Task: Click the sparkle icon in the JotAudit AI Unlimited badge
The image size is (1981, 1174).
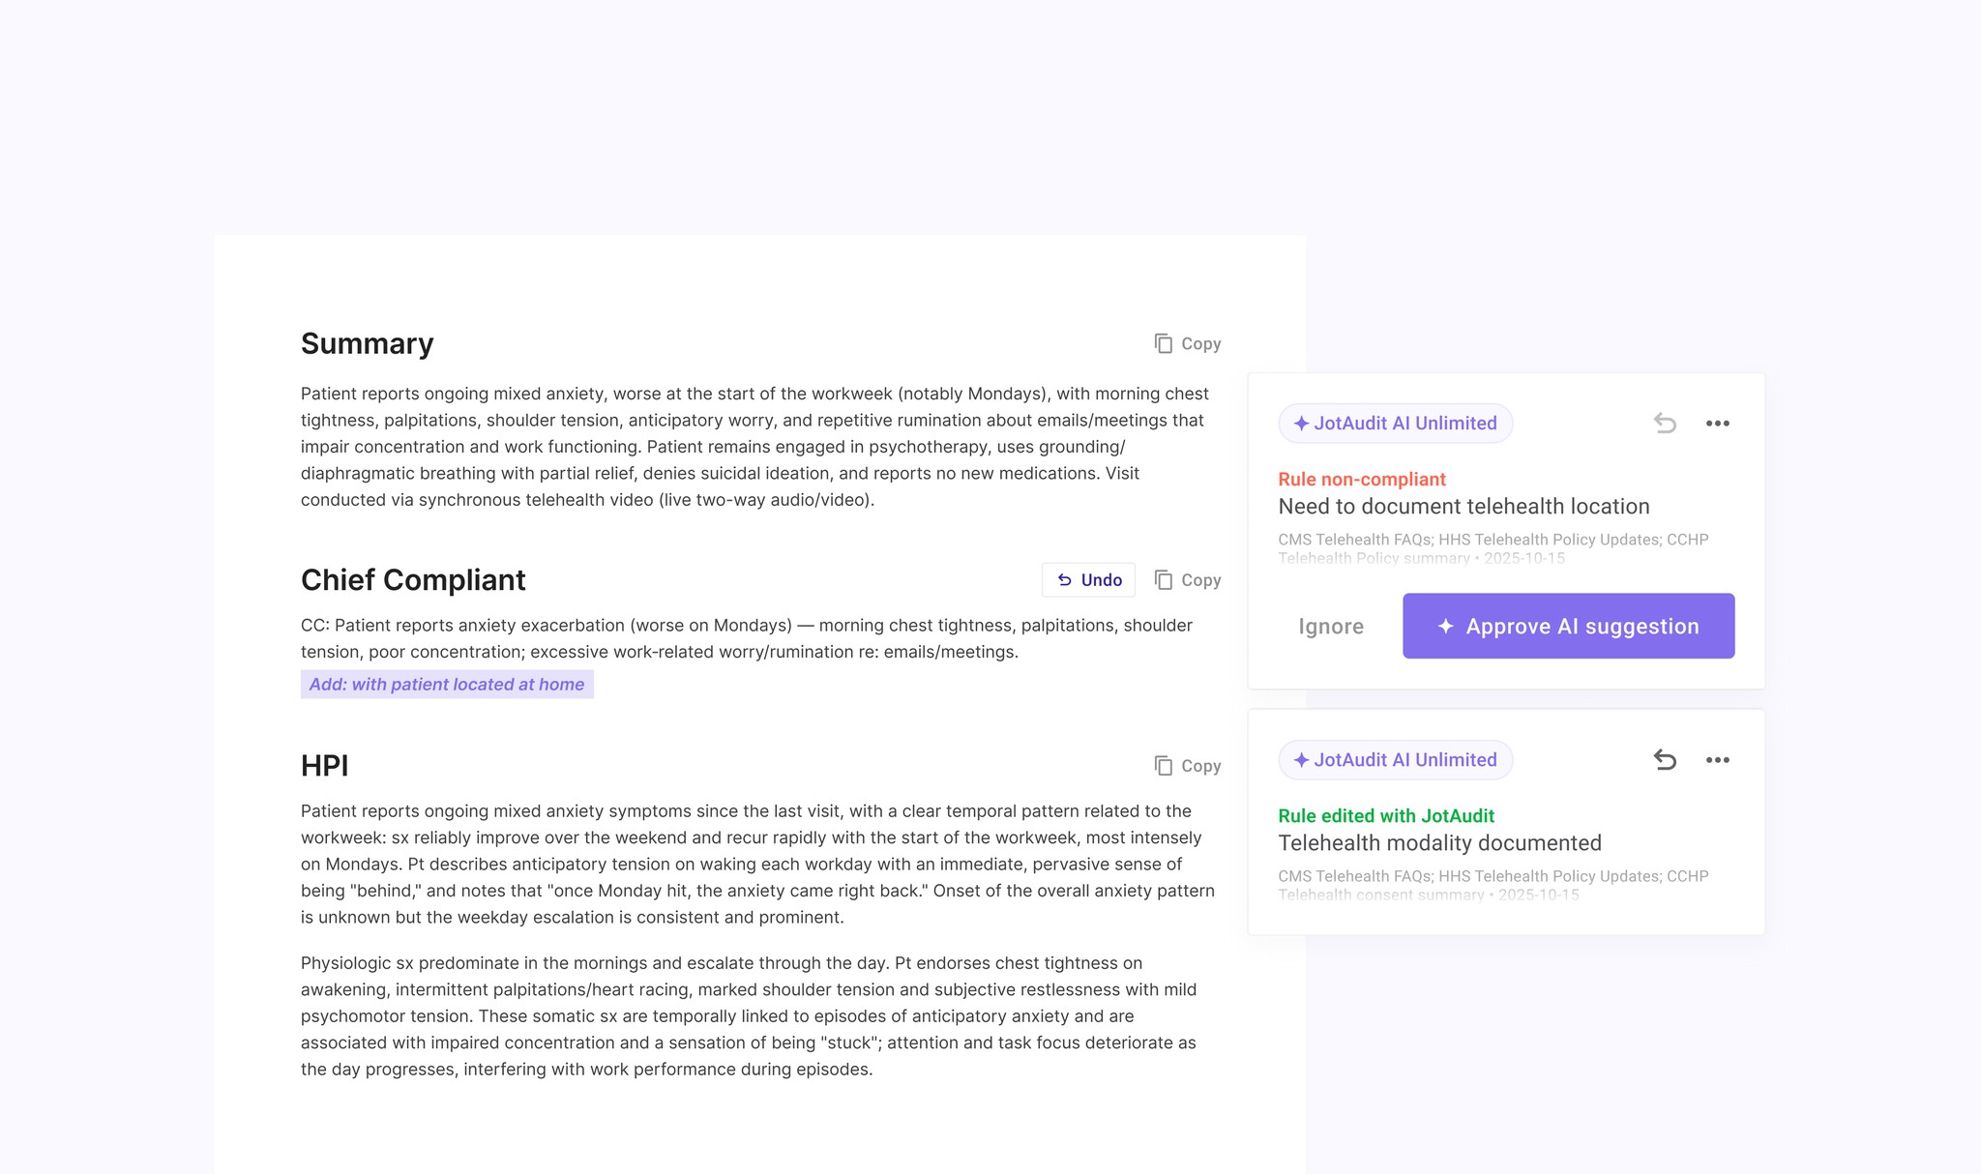Action: (1301, 423)
